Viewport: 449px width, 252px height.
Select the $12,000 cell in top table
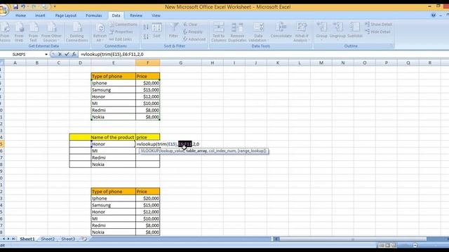(x=148, y=97)
